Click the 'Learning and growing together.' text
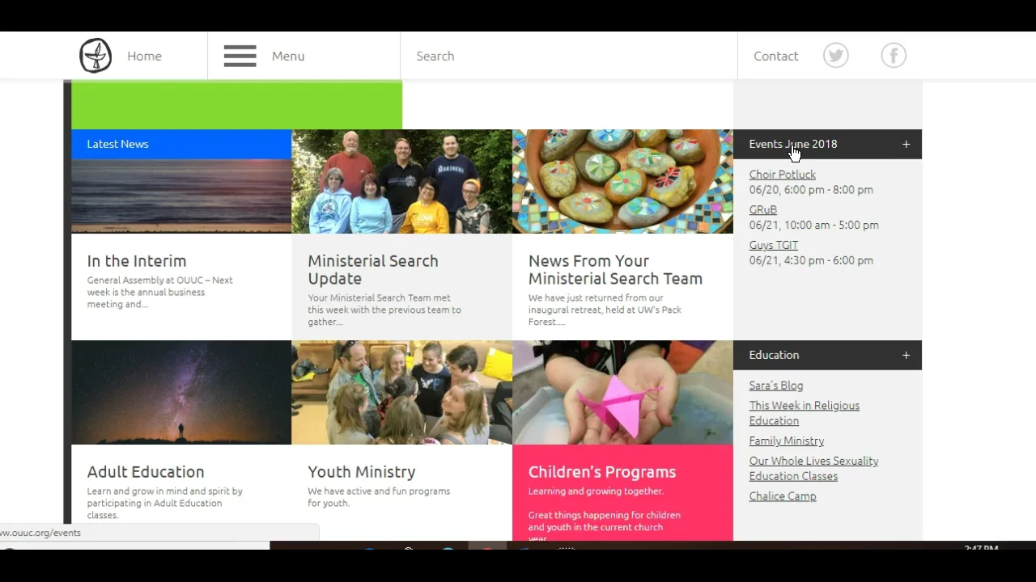This screenshot has width=1036, height=582. (x=596, y=491)
